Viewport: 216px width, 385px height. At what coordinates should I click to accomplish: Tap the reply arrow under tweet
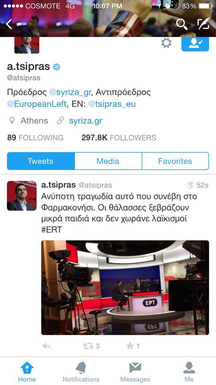(46, 346)
